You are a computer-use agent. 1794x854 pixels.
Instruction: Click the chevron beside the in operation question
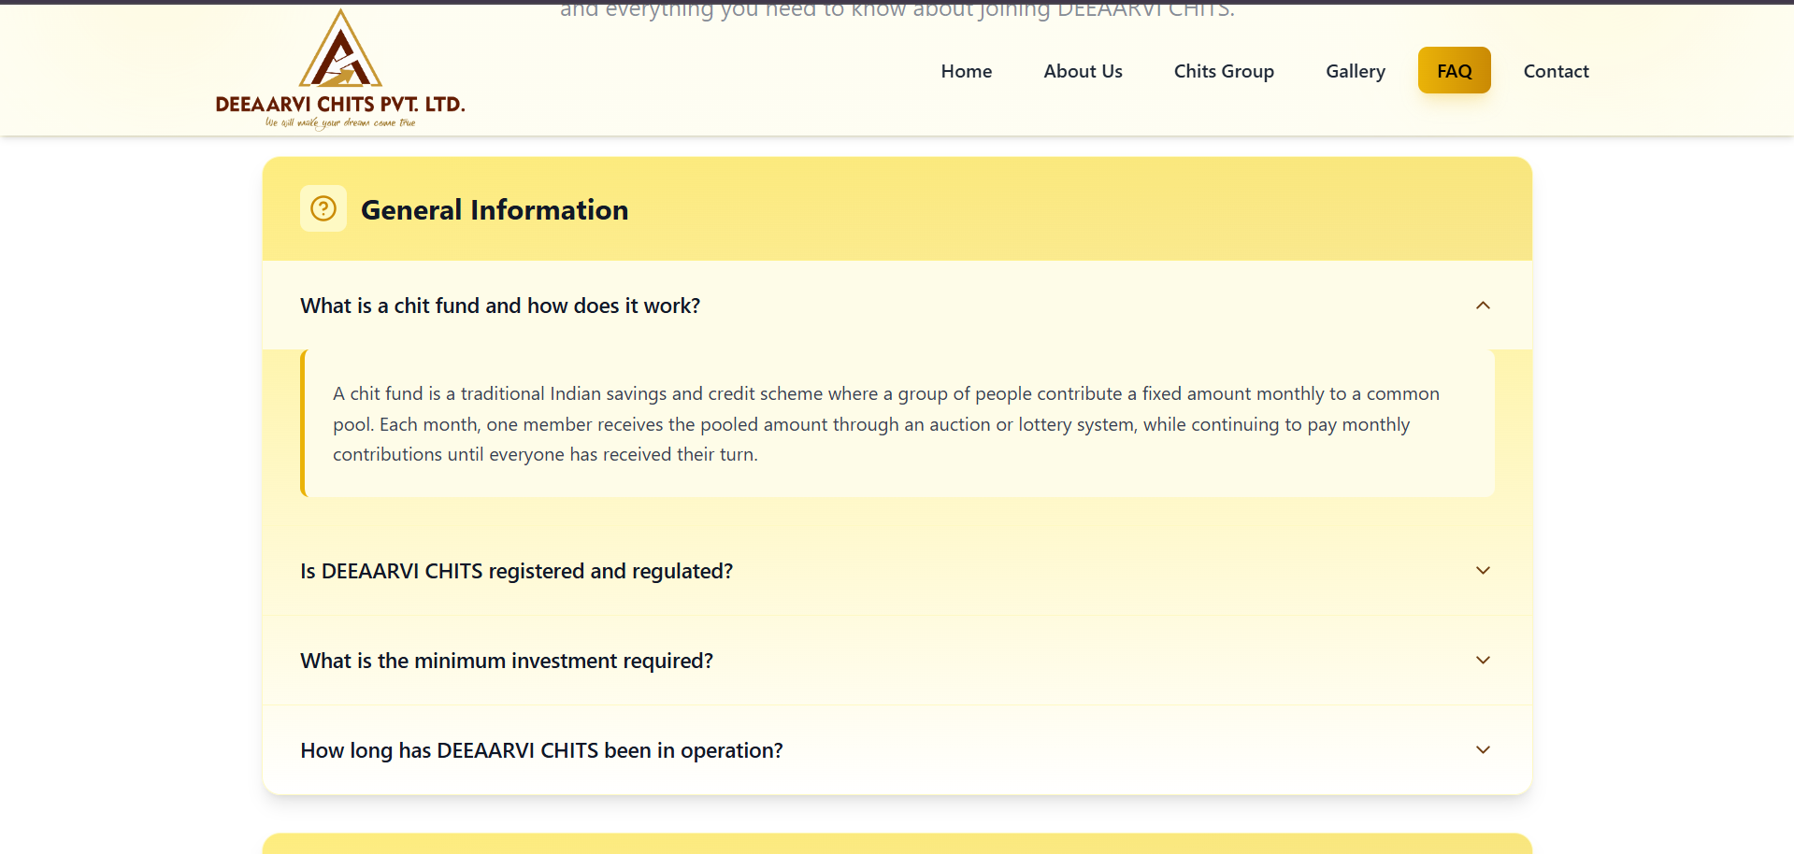click(x=1483, y=750)
